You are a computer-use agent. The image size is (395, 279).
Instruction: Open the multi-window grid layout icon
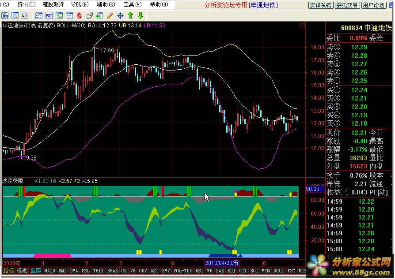pos(69,15)
